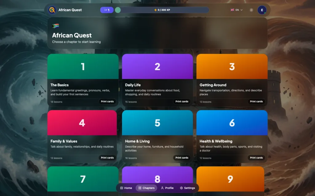Click the African Quest logo icon

(52, 10)
